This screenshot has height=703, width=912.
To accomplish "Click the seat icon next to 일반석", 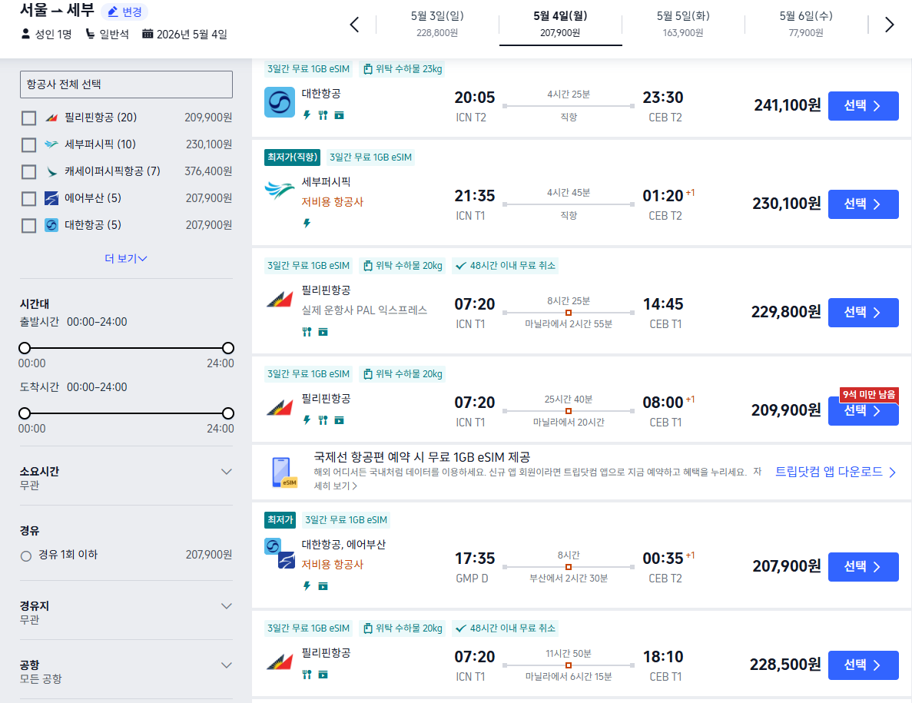I will [90, 34].
